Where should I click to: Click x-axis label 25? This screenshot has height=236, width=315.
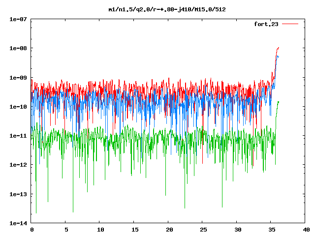[x=203, y=230]
